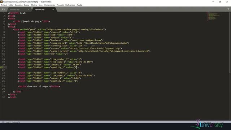This screenshot has height=130, width=231.
Task: Click the closing form tag line 30
Action: [x=17, y=92]
